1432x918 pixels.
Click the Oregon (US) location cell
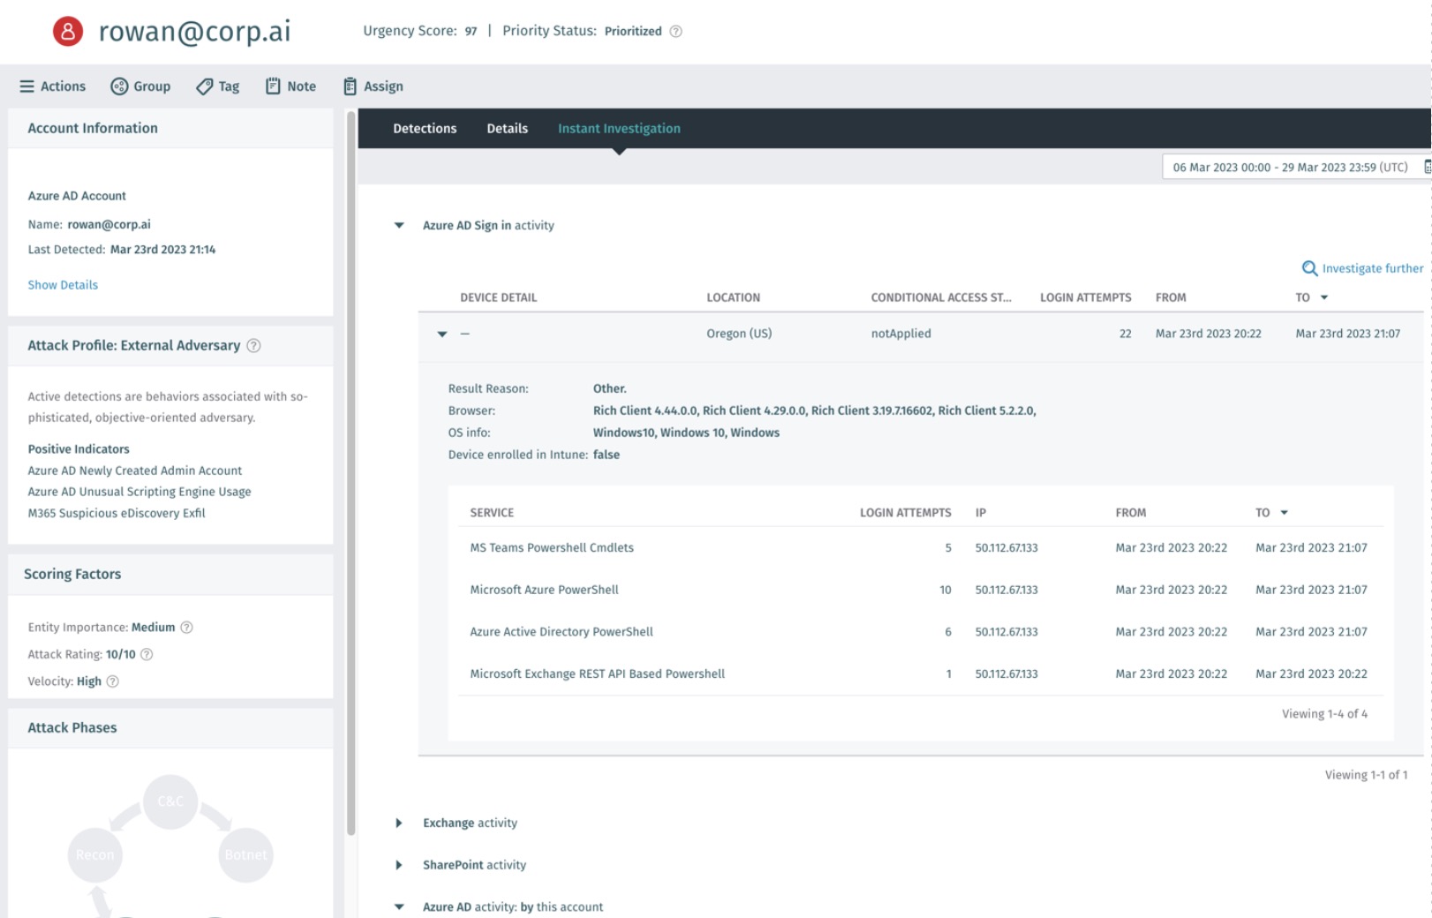[739, 334]
